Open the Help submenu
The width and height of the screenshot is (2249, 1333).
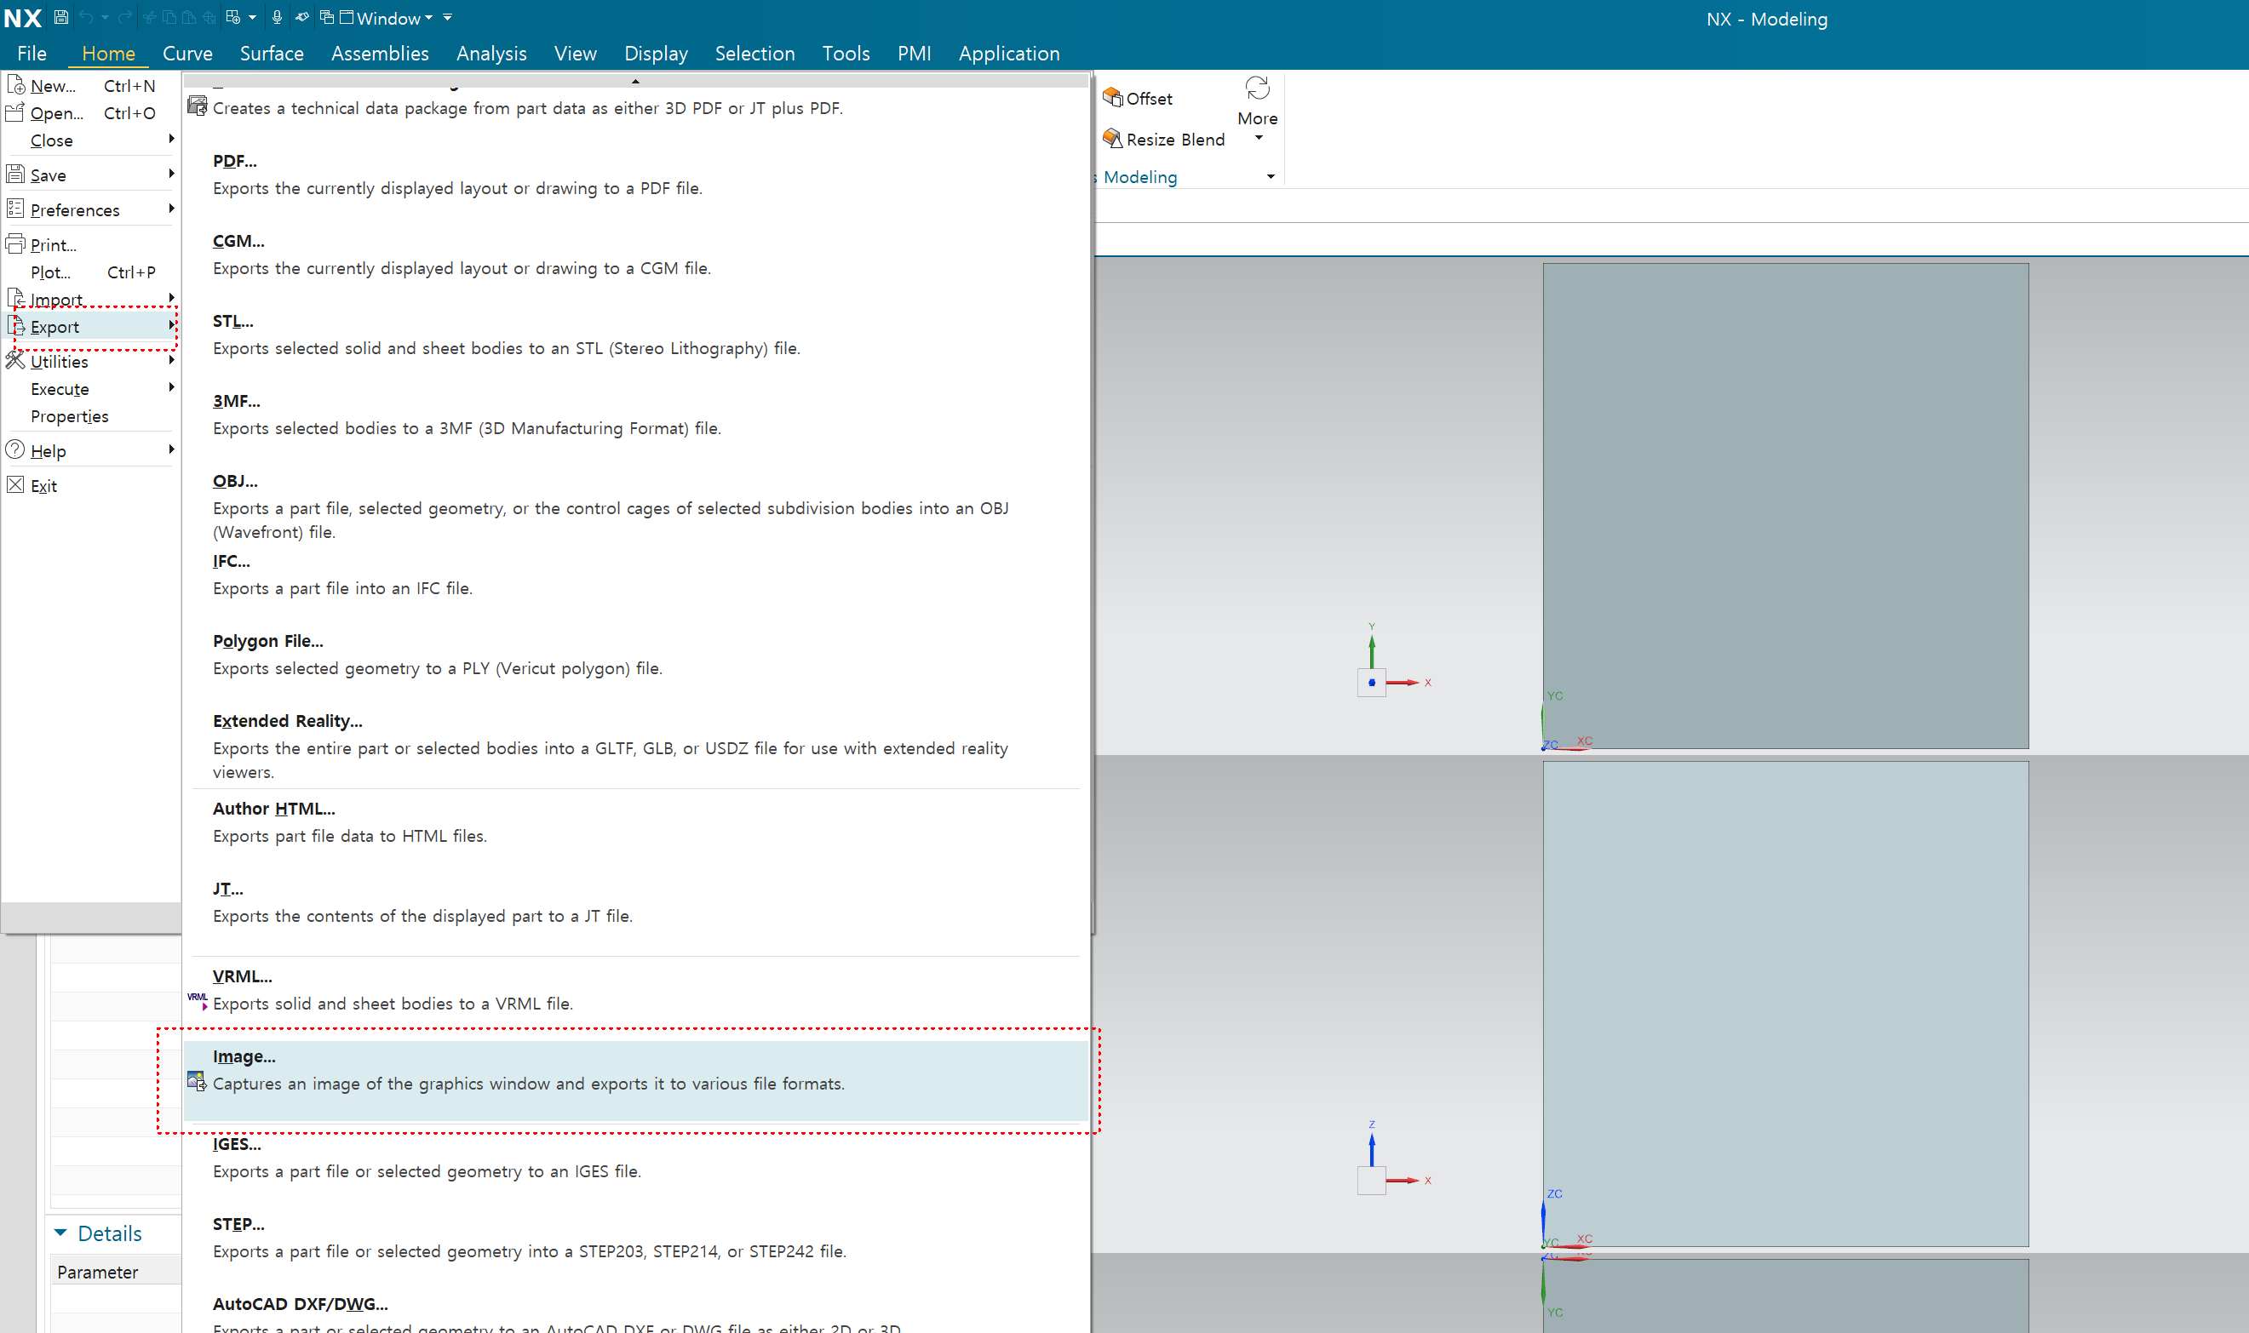[90, 451]
